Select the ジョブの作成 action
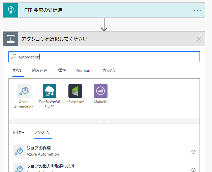212x172 pixels. pos(104,151)
